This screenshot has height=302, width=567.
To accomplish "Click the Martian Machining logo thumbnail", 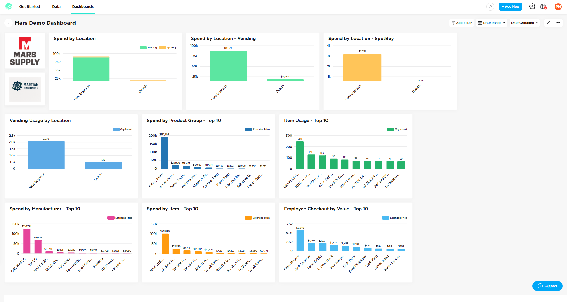I will coord(25,89).
